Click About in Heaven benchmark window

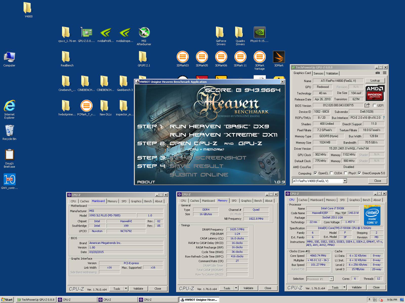click(146, 182)
